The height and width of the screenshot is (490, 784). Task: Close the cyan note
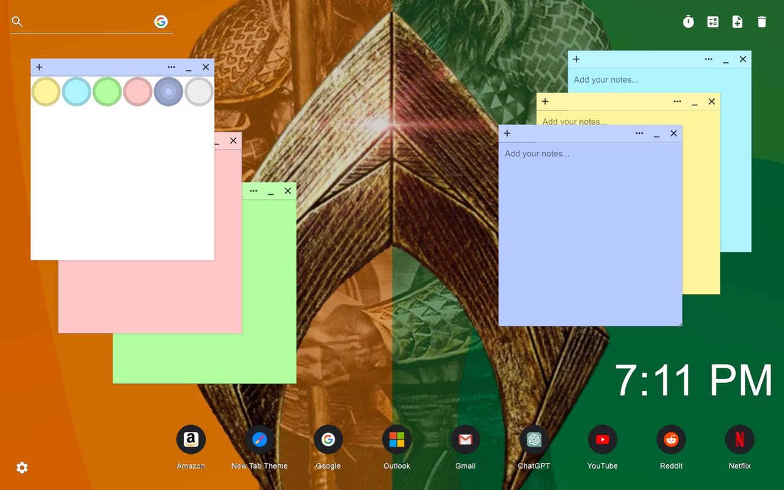click(743, 59)
